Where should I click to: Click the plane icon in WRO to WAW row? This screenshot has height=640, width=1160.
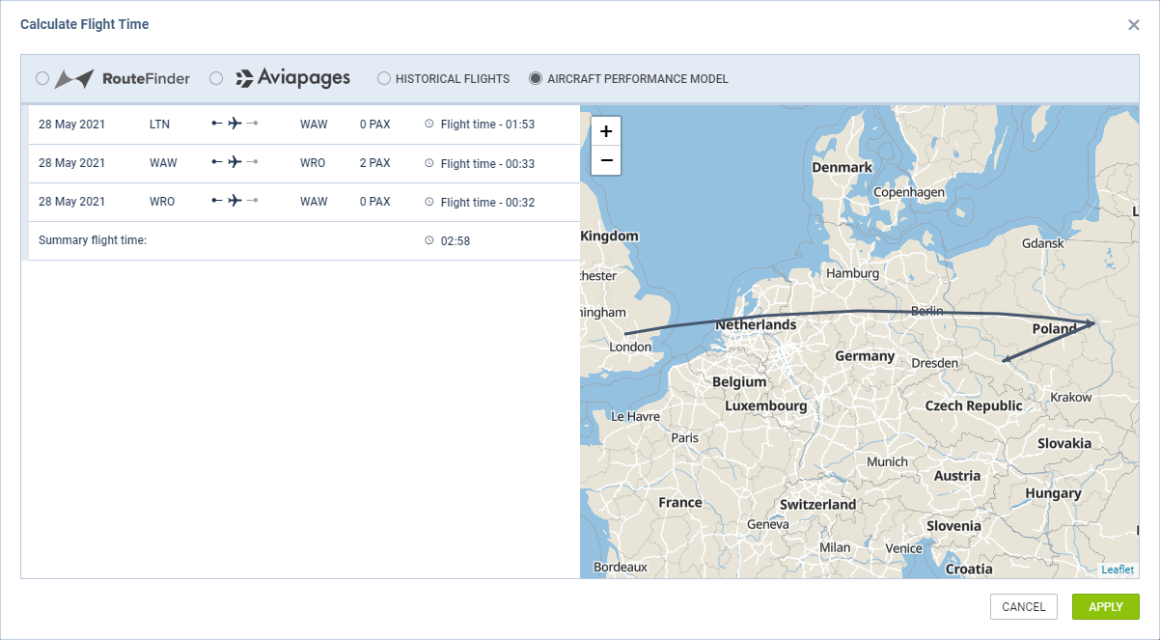click(x=235, y=201)
